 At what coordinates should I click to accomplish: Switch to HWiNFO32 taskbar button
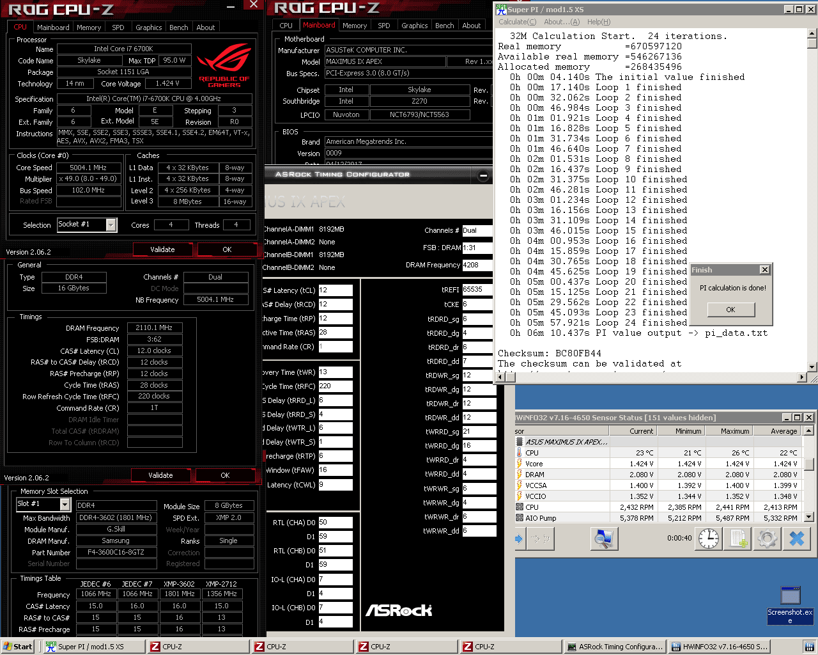tap(719, 647)
